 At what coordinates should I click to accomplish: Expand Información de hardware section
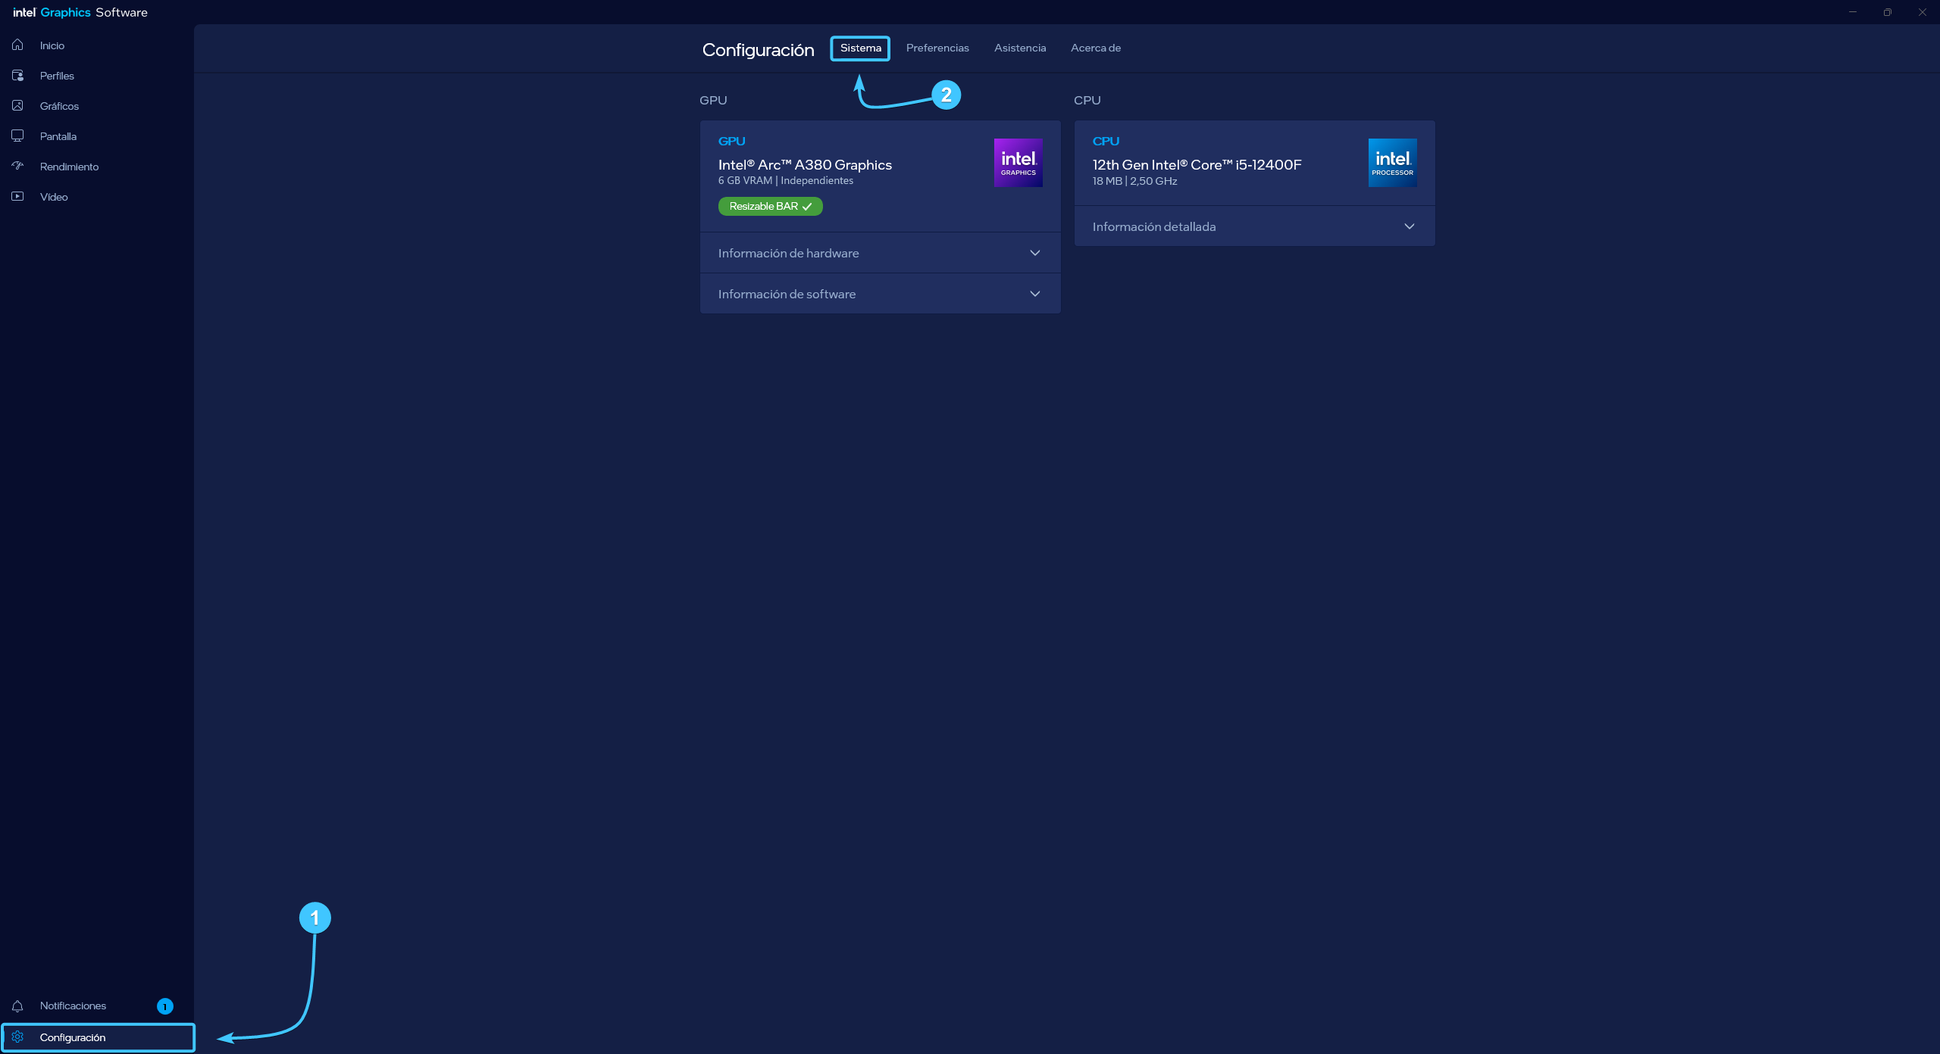[x=880, y=253]
